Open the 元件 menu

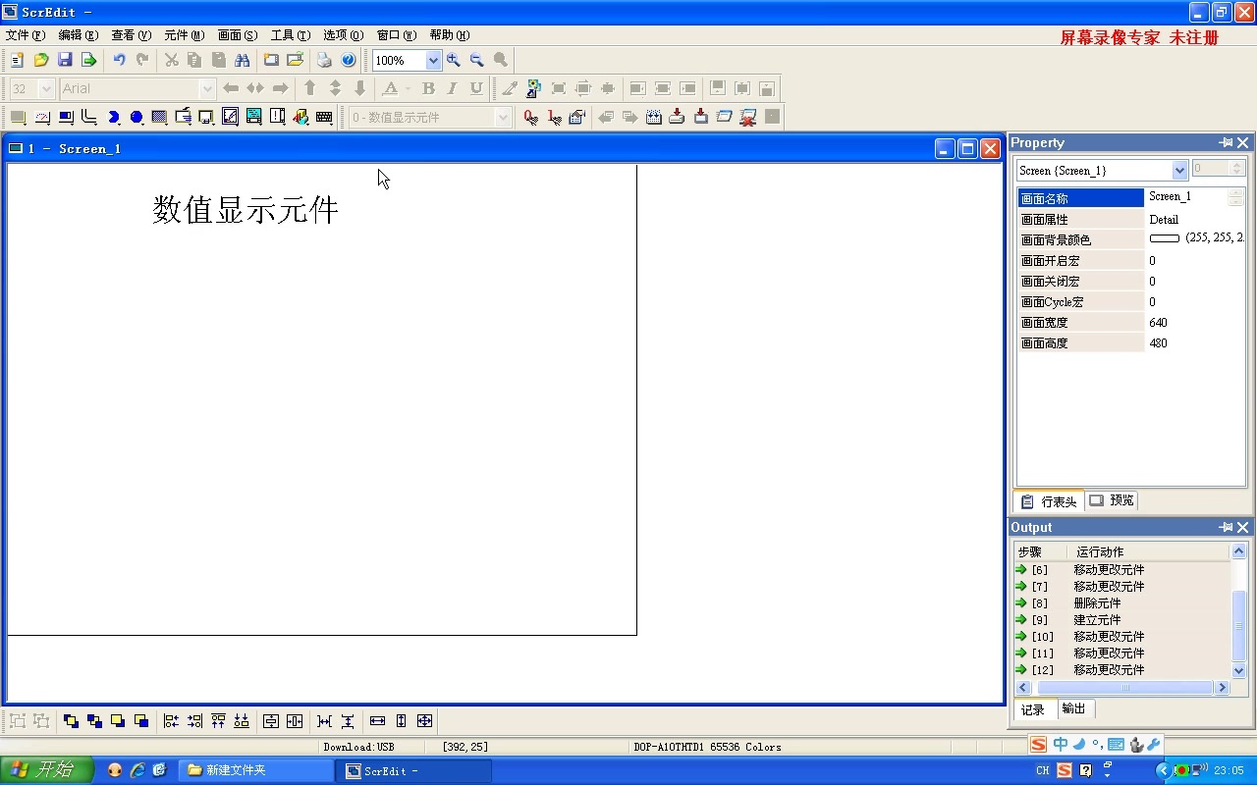click(185, 35)
